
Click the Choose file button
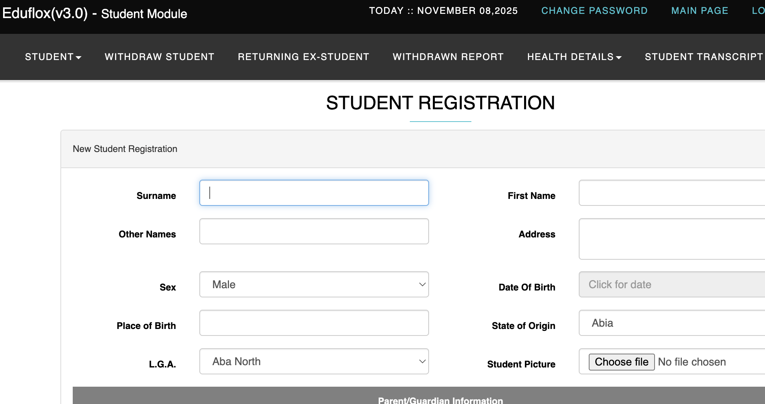[621, 362]
